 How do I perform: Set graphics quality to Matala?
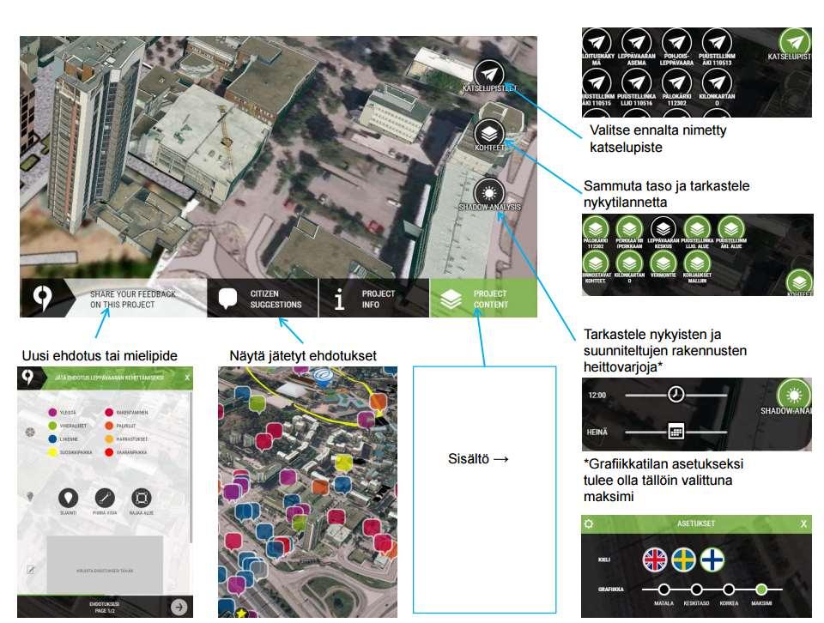(x=663, y=589)
